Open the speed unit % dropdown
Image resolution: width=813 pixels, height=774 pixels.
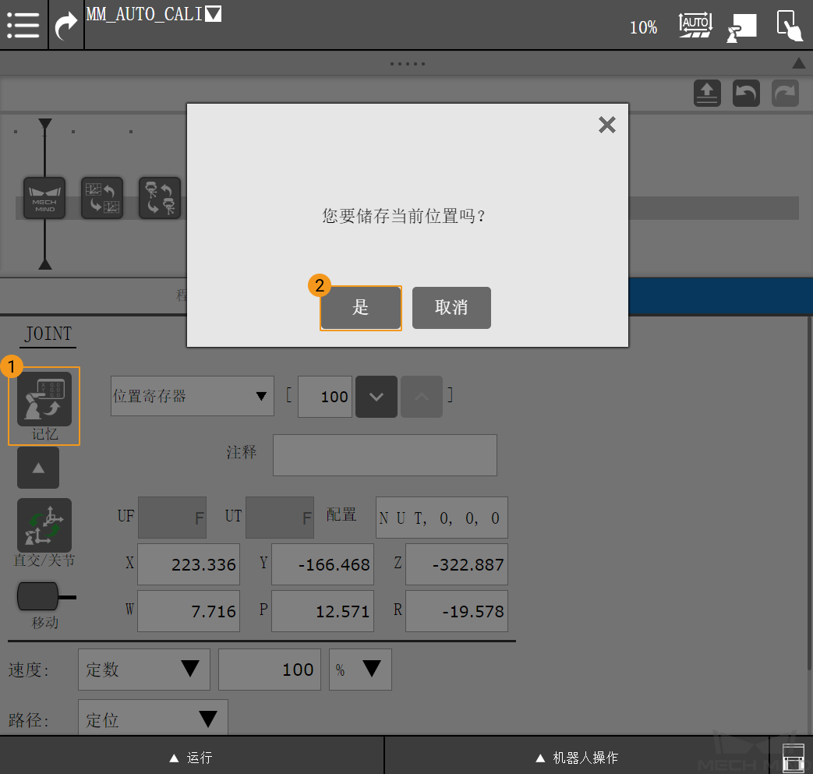click(360, 670)
